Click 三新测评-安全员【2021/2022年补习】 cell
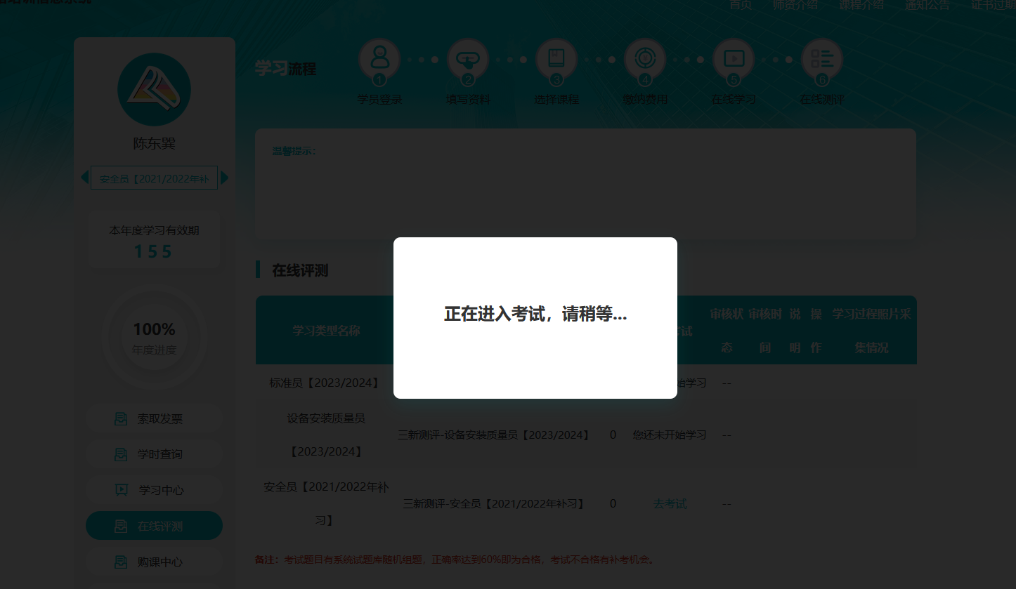 click(494, 503)
